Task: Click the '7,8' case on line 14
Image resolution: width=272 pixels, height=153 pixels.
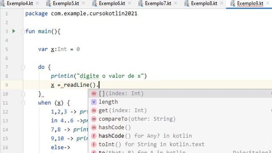Action: point(56,129)
